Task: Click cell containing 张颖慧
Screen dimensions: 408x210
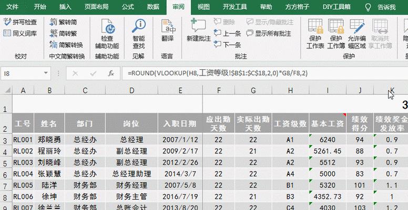Action: pos(49,174)
